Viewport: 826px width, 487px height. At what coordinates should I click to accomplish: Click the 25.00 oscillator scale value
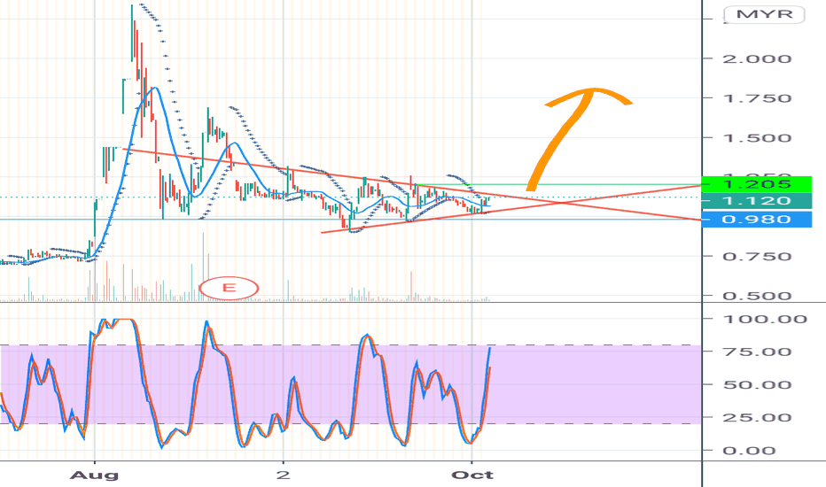pos(757,418)
